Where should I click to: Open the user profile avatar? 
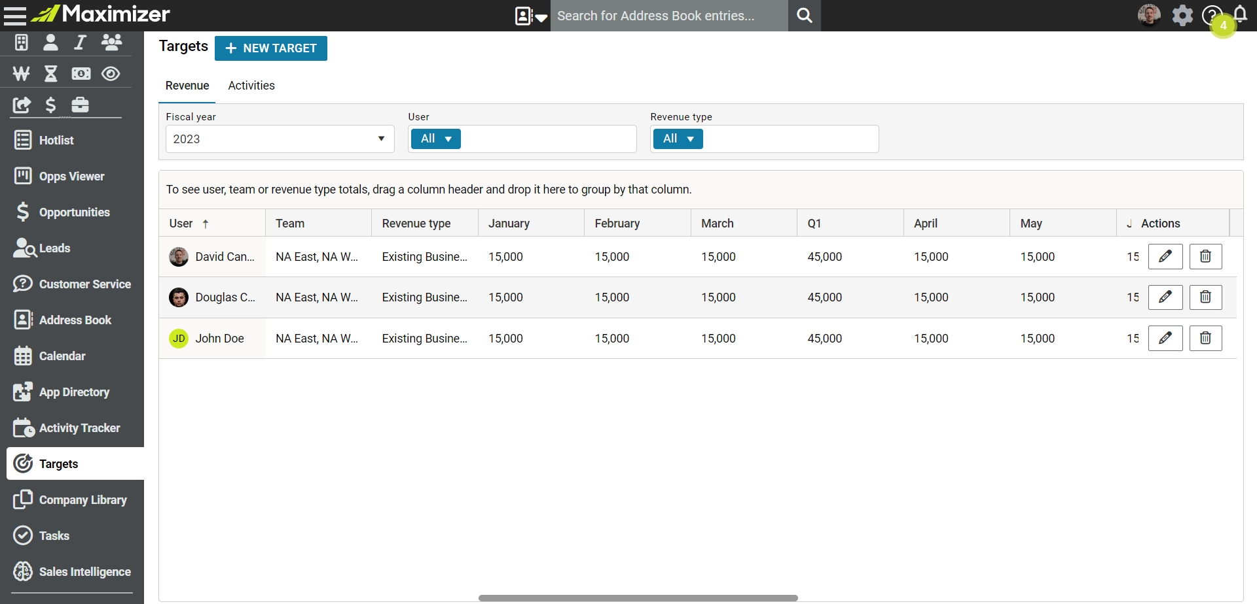pos(1149,15)
